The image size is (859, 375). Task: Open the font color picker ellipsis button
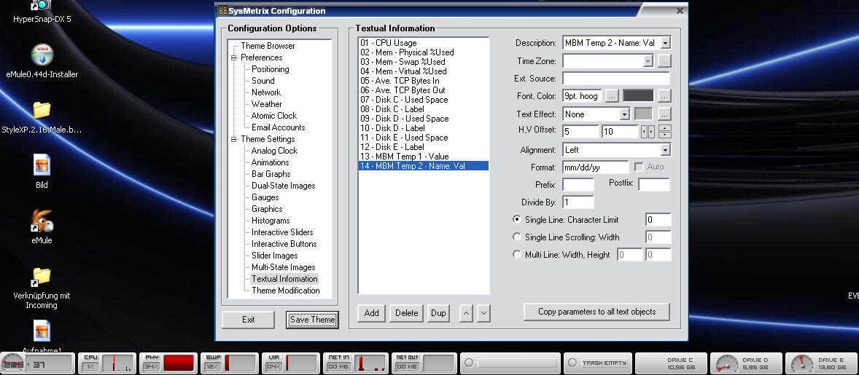pyautogui.click(x=664, y=95)
